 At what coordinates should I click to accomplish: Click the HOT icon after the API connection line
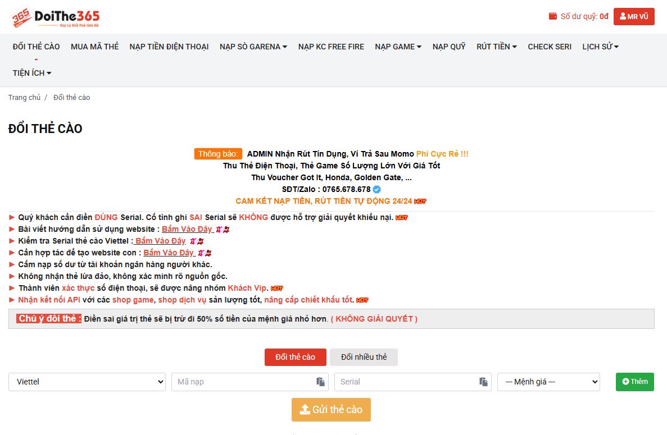click(361, 300)
